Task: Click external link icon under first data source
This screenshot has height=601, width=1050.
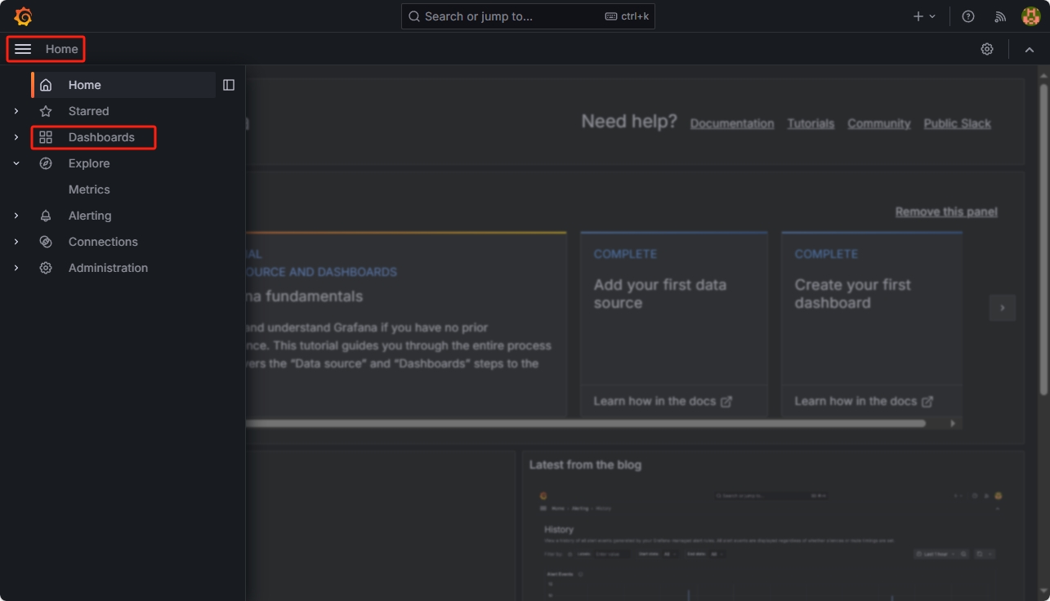Action: [x=726, y=402]
